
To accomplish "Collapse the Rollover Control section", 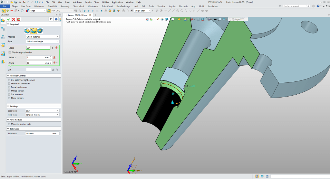I will (x=7, y=76).
